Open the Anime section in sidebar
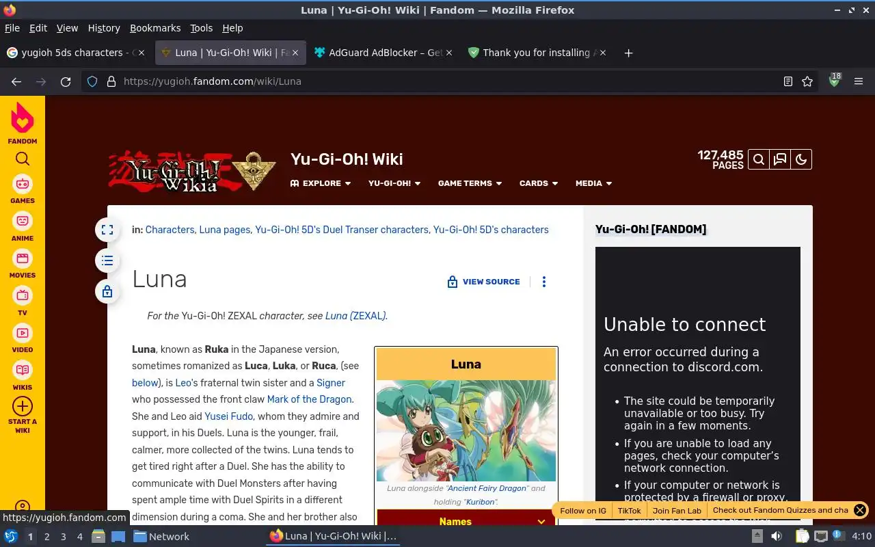The image size is (875, 547). click(23, 227)
